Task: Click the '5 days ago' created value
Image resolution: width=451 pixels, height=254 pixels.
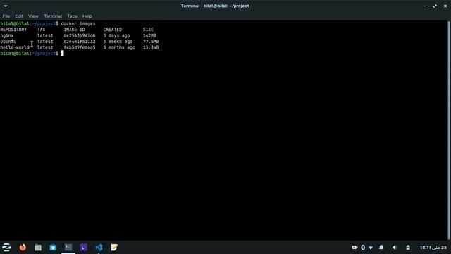Action: coord(116,36)
